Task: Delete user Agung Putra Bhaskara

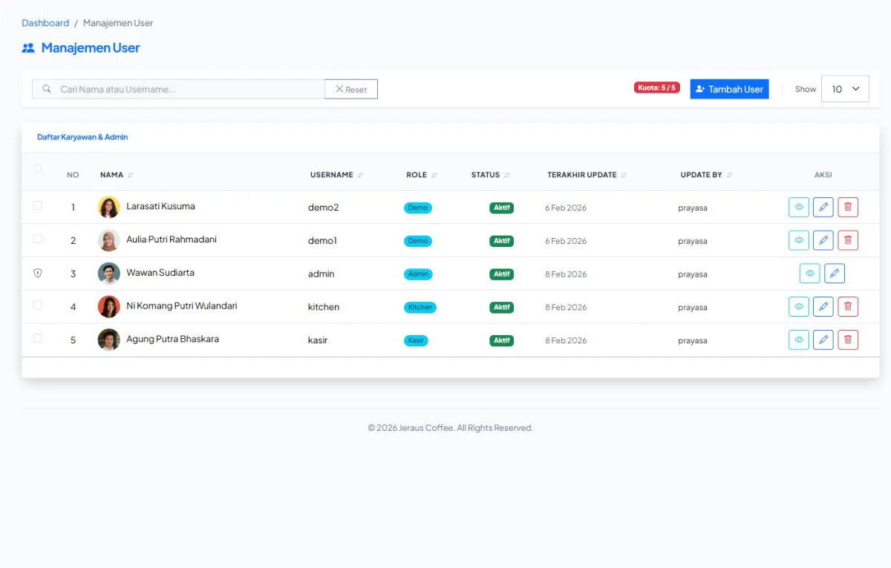Action: (848, 340)
